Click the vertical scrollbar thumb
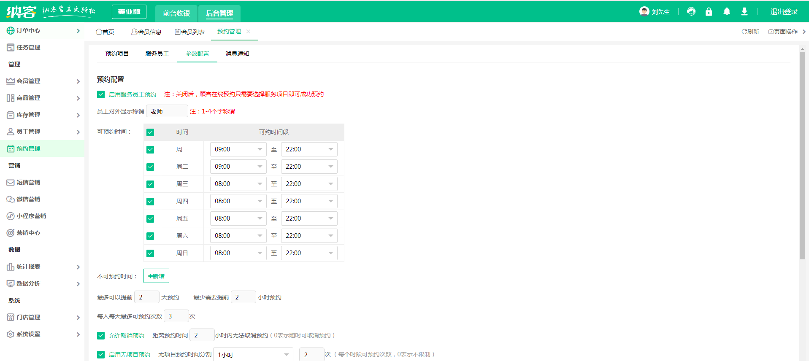This screenshot has width=809, height=361. click(802, 155)
